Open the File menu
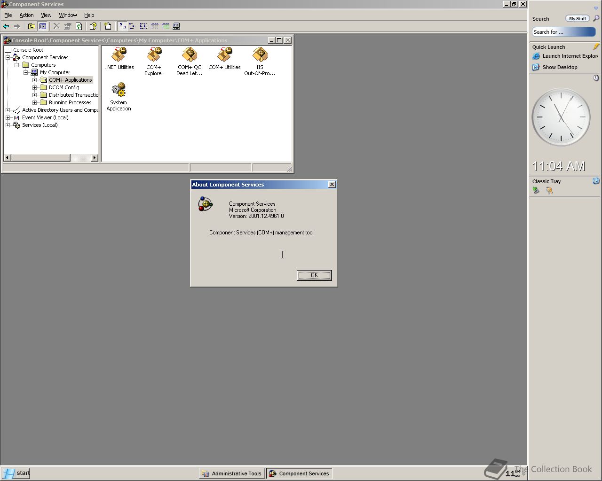 pyautogui.click(x=8, y=15)
